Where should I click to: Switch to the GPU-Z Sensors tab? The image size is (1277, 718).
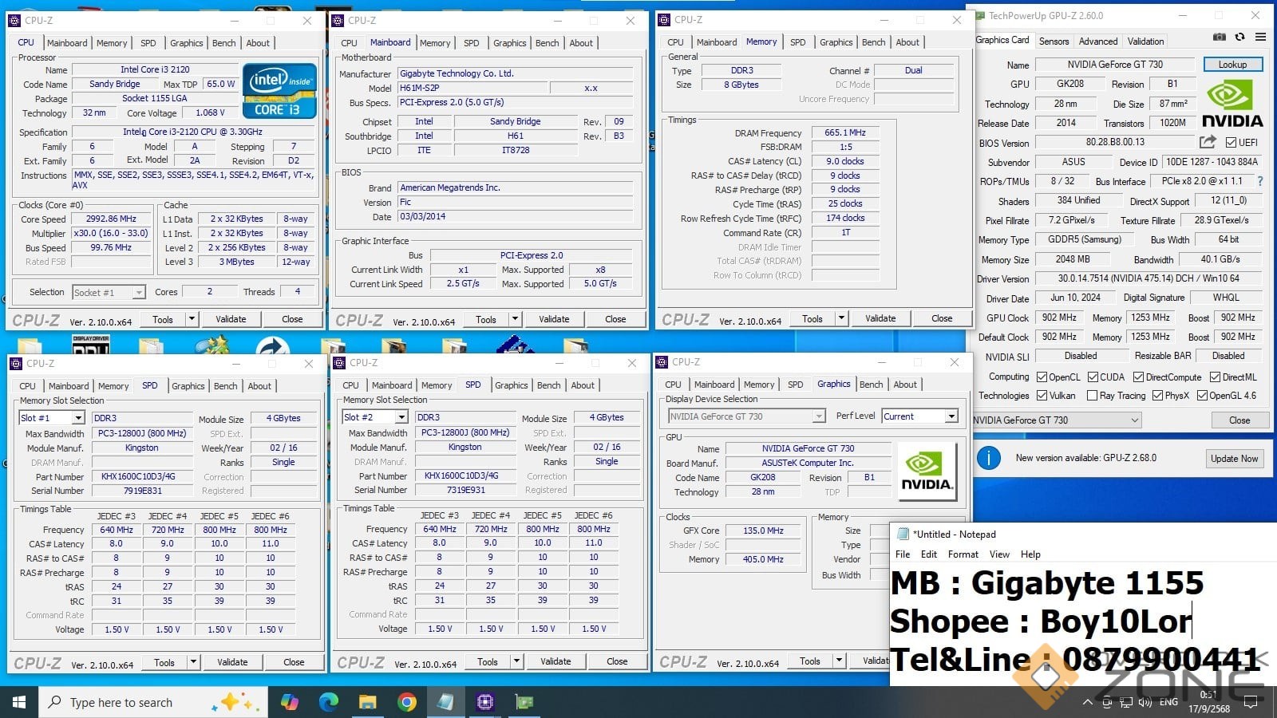1054,41
